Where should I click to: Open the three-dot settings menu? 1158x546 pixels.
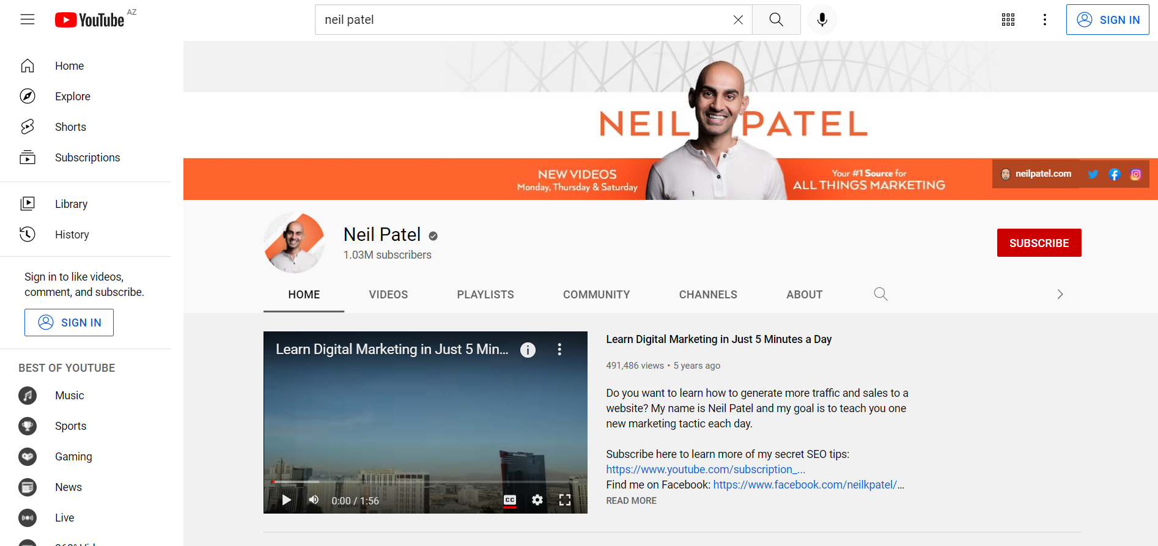coord(1045,20)
